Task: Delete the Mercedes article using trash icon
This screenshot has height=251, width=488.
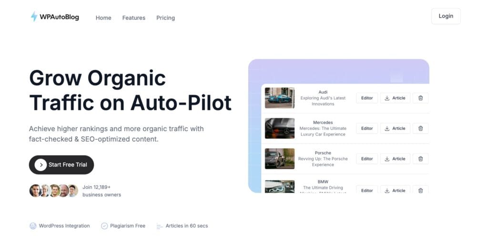Action: pos(420,128)
